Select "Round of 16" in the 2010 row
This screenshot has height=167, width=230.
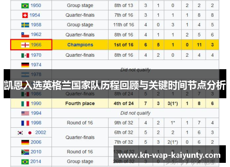coord(80,152)
